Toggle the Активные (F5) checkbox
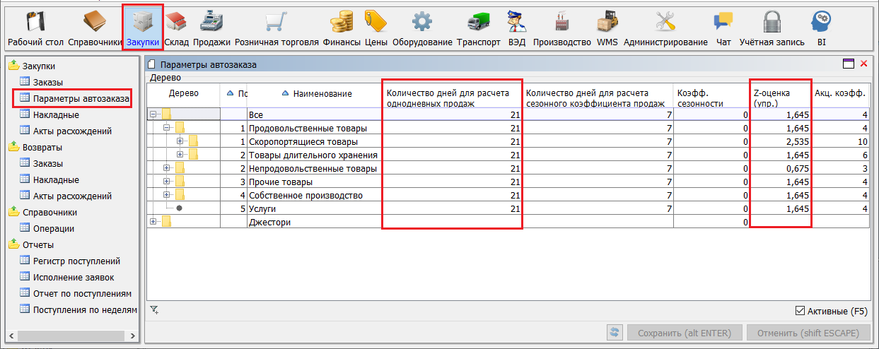 click(801, 311)
